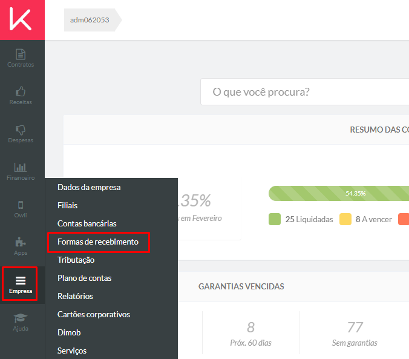Open the Contratos sidebar section
The height and width of the screenshot is (359, 409).
point(21,58)
